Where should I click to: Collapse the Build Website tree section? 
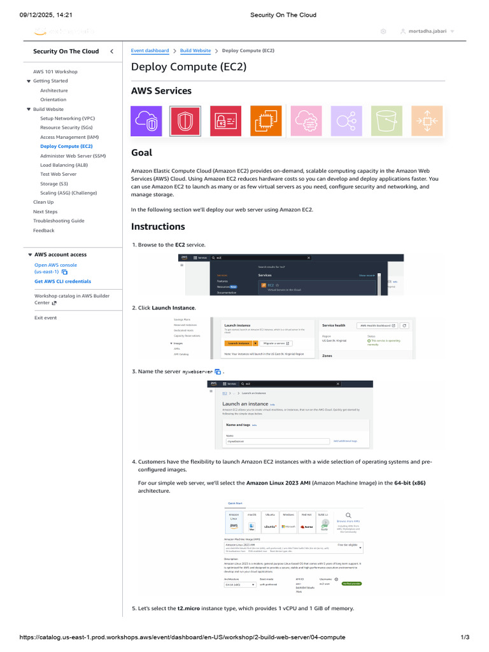tap(29, 110)
